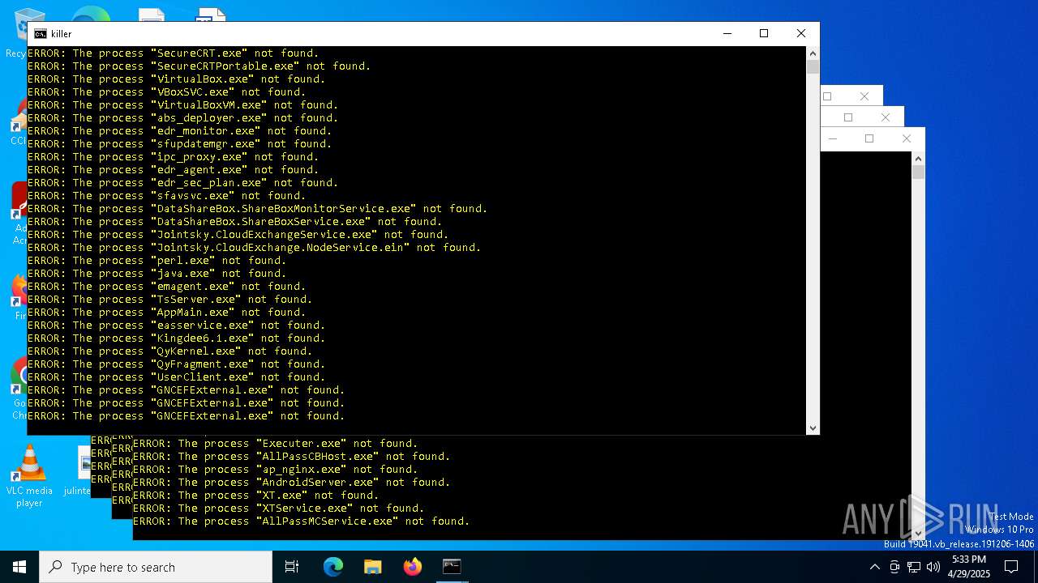Image resolution: width=1038 pixels, height=583 pixels.
Task: Click the line mentioning "AllPassCBHost.exe" in back window
Action: [292, 457]
